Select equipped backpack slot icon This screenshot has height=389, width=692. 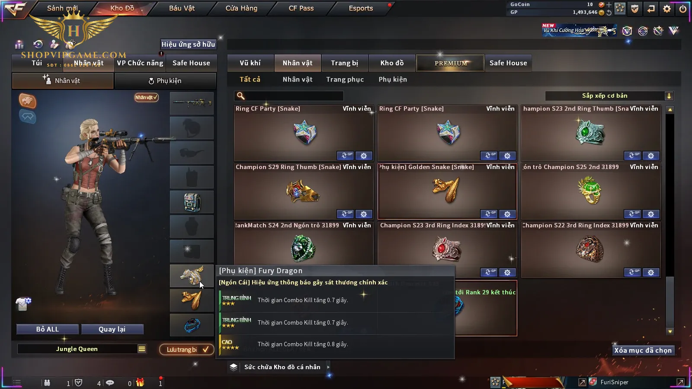tap(192, 202)
